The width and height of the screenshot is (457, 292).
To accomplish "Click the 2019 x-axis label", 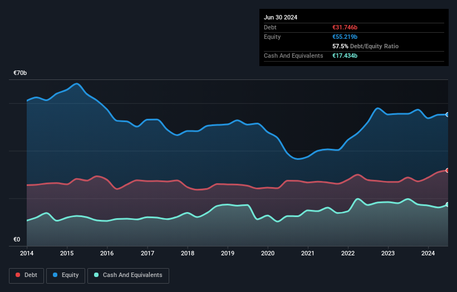I will pos(228,253).
